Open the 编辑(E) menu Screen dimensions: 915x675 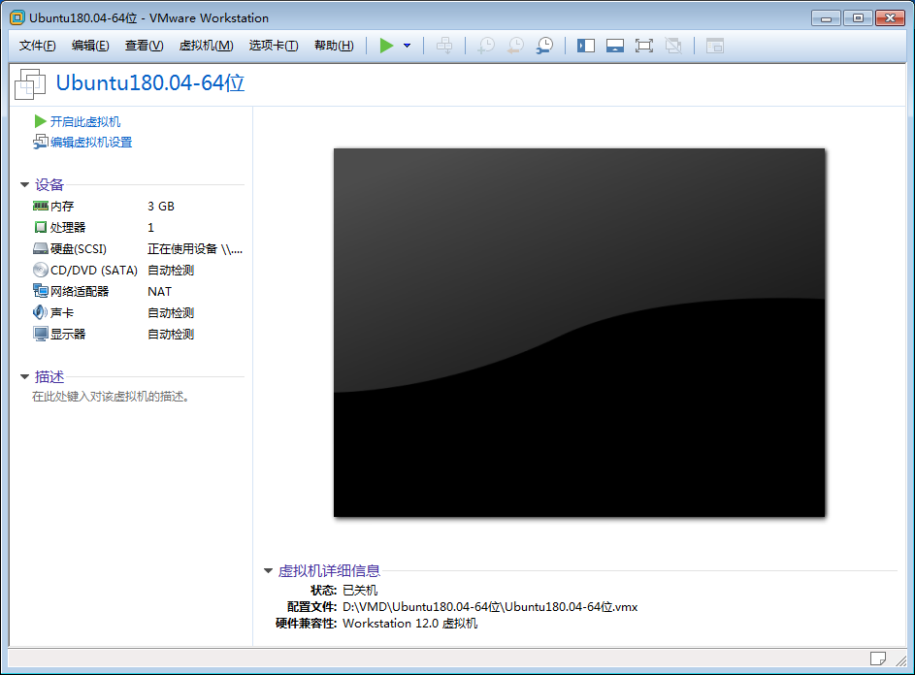click(90, 46)
